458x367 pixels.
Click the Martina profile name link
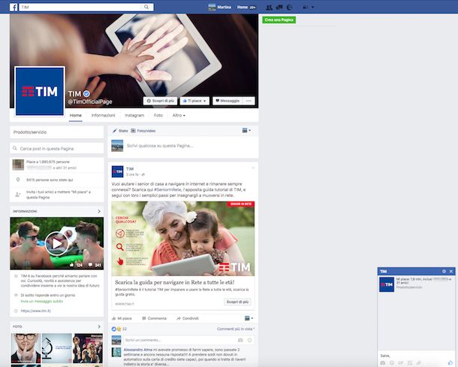(x=224, y=7)
